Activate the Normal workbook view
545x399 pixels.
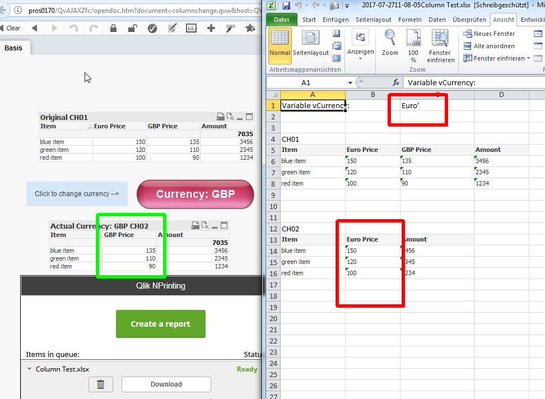280,45
